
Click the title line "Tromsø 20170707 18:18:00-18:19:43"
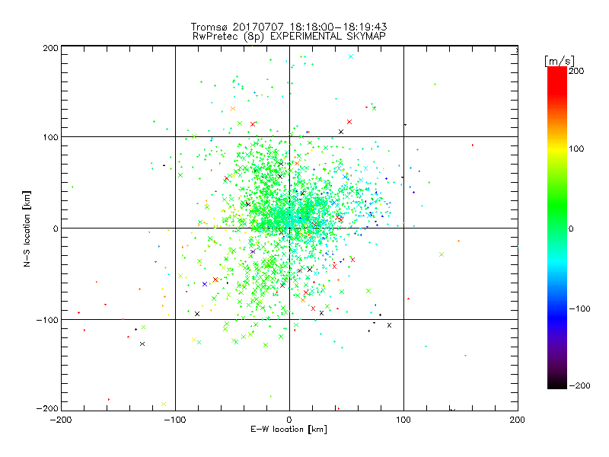click(289, 27)
